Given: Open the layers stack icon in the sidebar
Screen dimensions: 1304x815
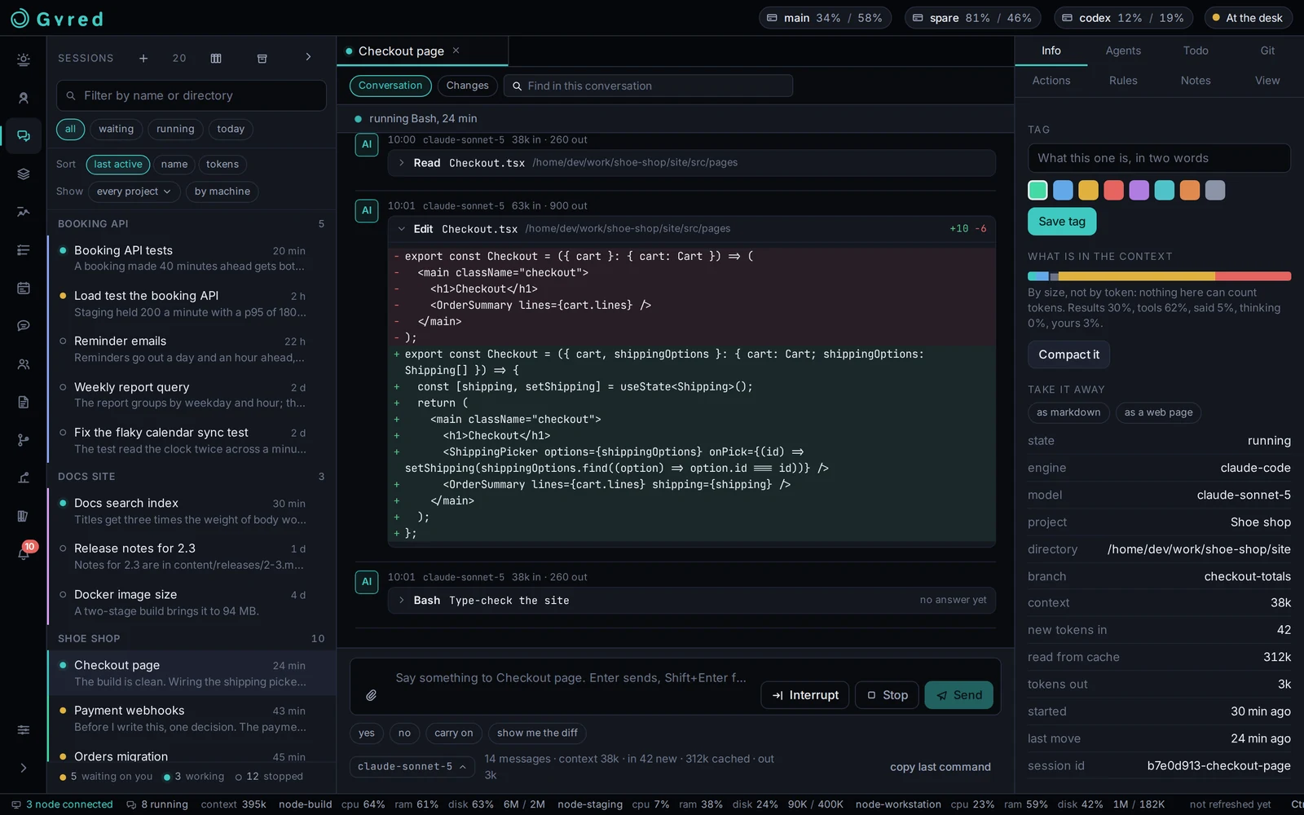Looking at the screenshot, I should tap(24, 174).
